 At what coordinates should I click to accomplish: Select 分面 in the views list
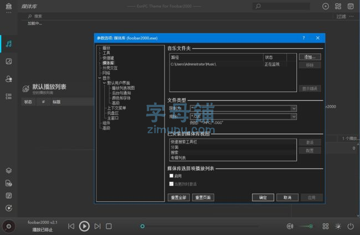tap(233, 147)
